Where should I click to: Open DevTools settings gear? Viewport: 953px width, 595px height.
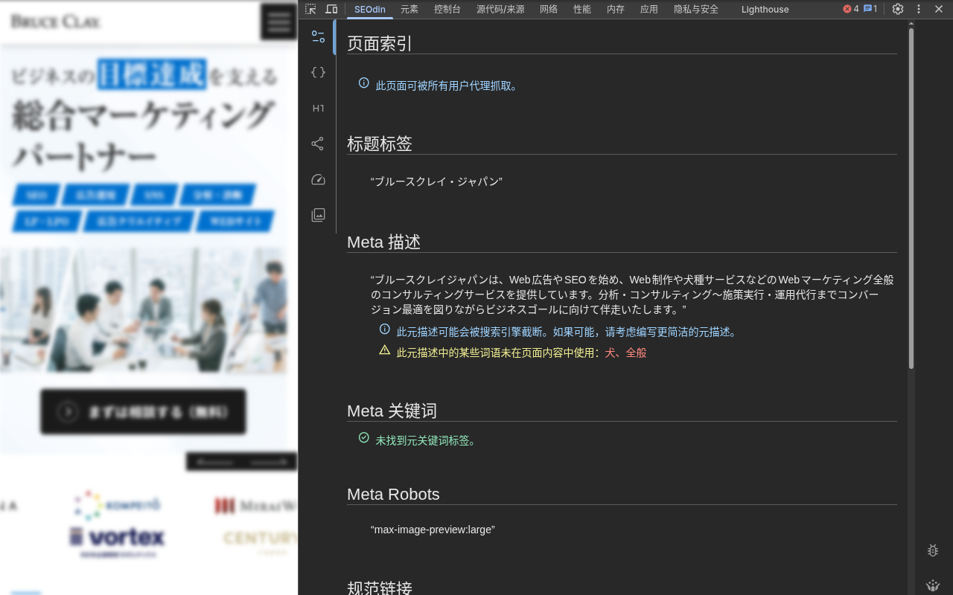click(x=898, y=9)
